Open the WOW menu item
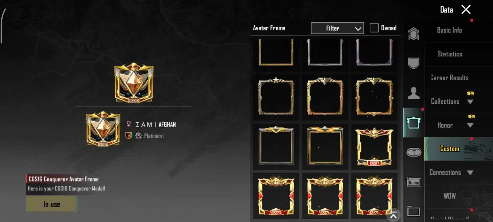The image size is (493, 222). click(x=450, y=196)
